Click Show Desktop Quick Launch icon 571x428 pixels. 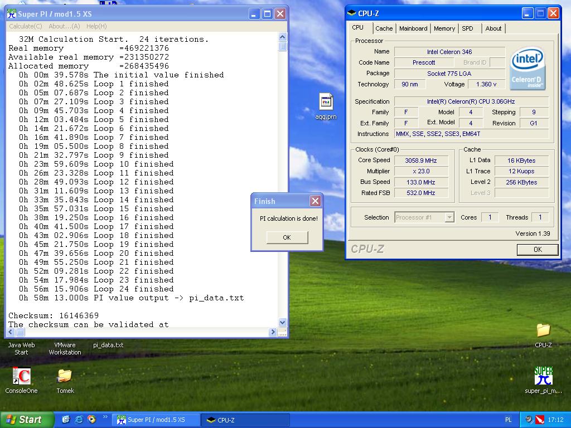click(66, 419)
